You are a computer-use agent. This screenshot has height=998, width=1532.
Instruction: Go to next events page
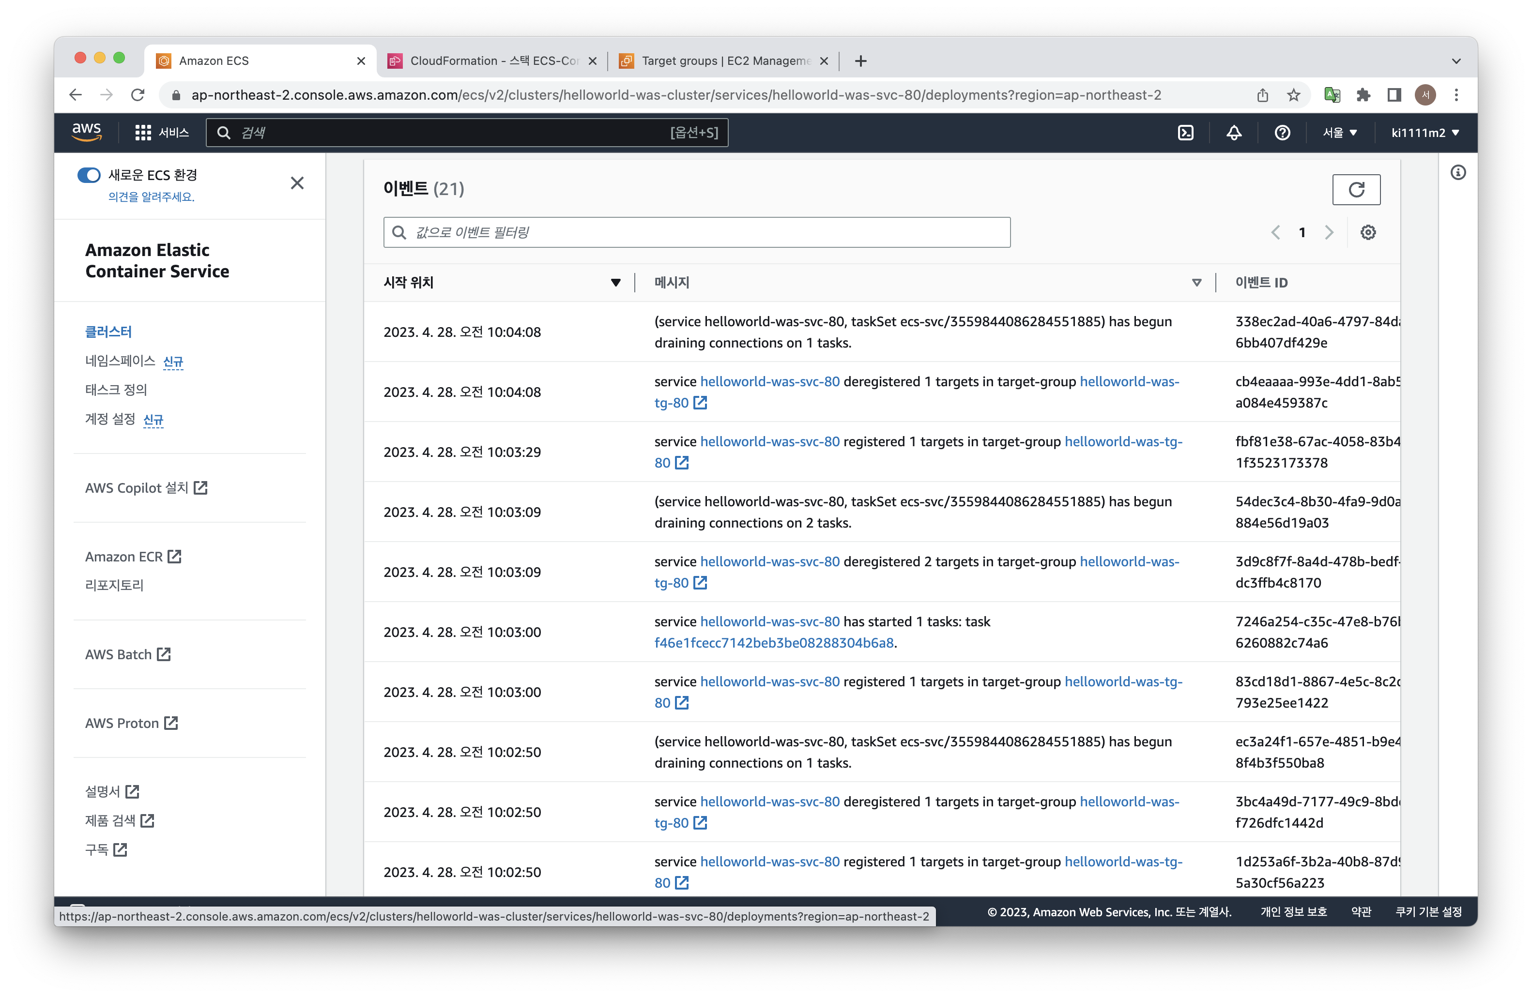coord(1329,232)
